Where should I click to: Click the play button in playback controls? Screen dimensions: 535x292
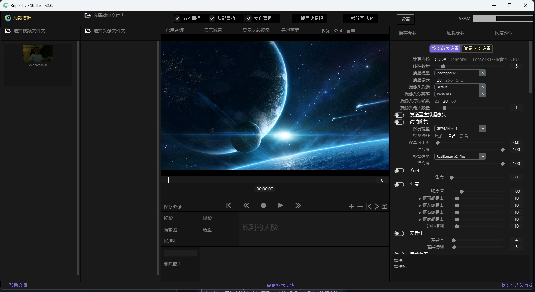(281, 205)
